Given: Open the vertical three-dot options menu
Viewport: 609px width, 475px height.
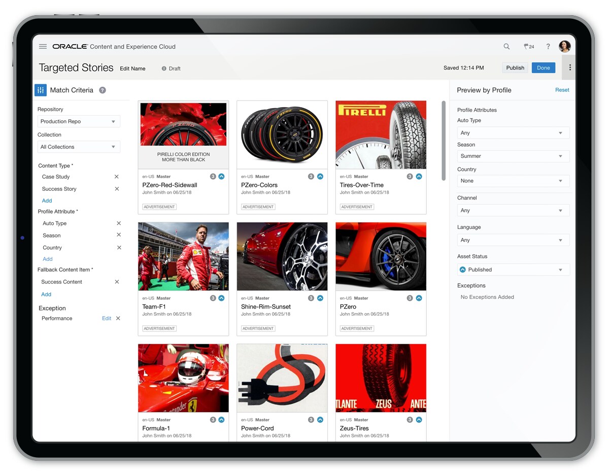Looking at the screenshot, I should tap(570, 67).
